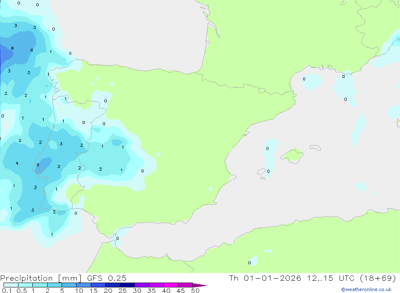Open the weatheronline.co.uk copyright link

tap(366, 289)
